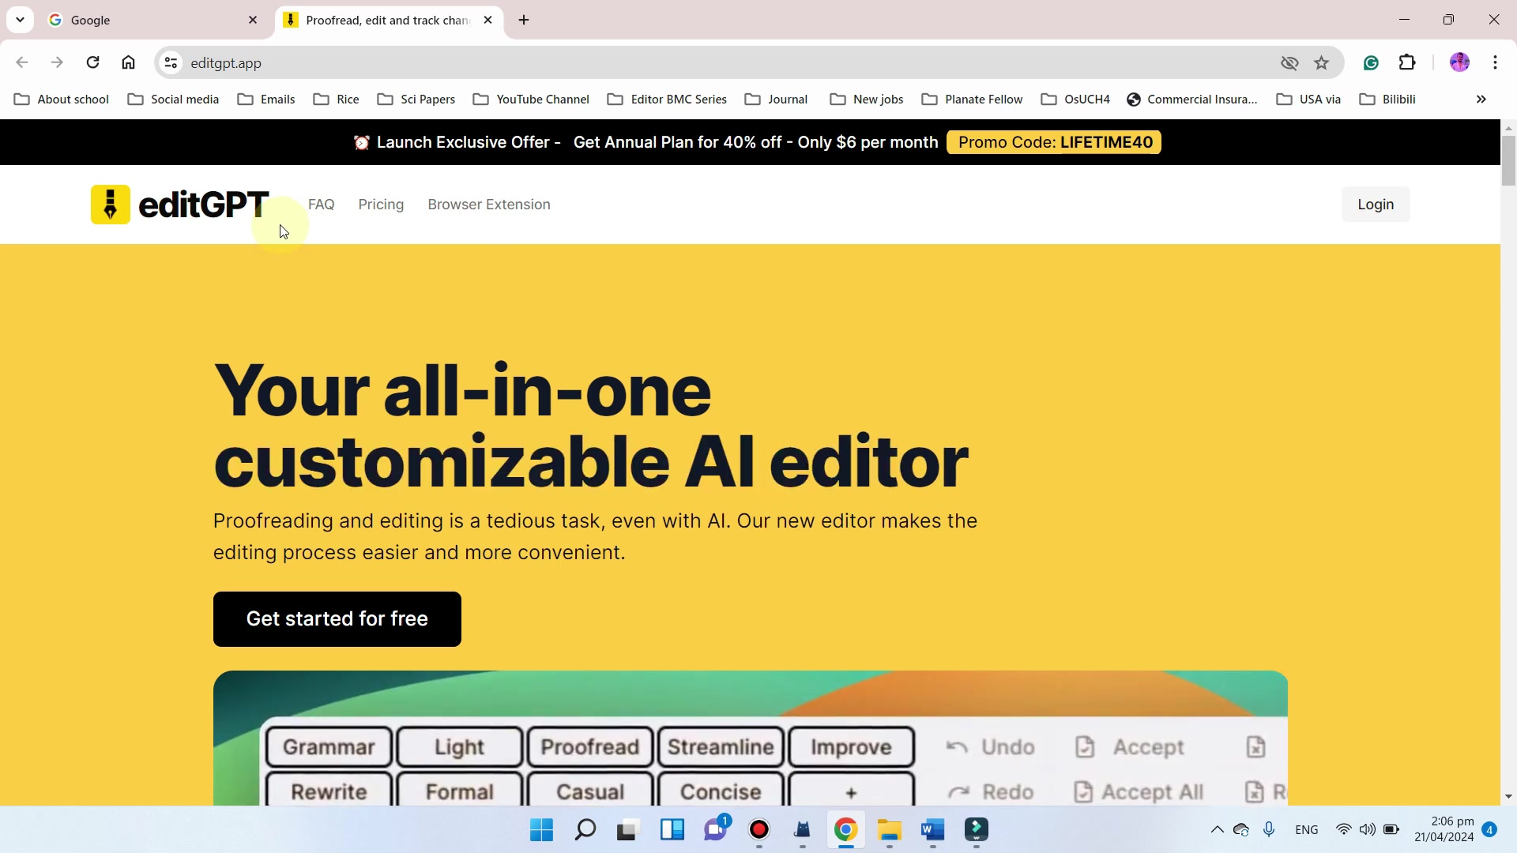Open the FAQ page link

pyautogui.click(x=322, y=205)
